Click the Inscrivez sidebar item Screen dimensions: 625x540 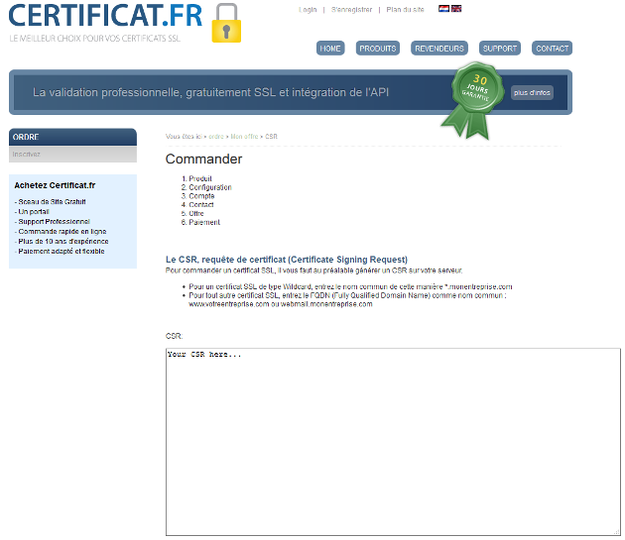72,155
